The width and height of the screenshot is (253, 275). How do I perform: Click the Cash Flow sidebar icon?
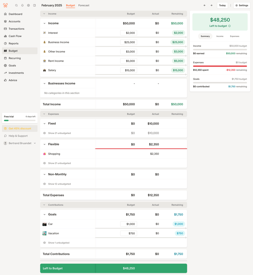5,36
